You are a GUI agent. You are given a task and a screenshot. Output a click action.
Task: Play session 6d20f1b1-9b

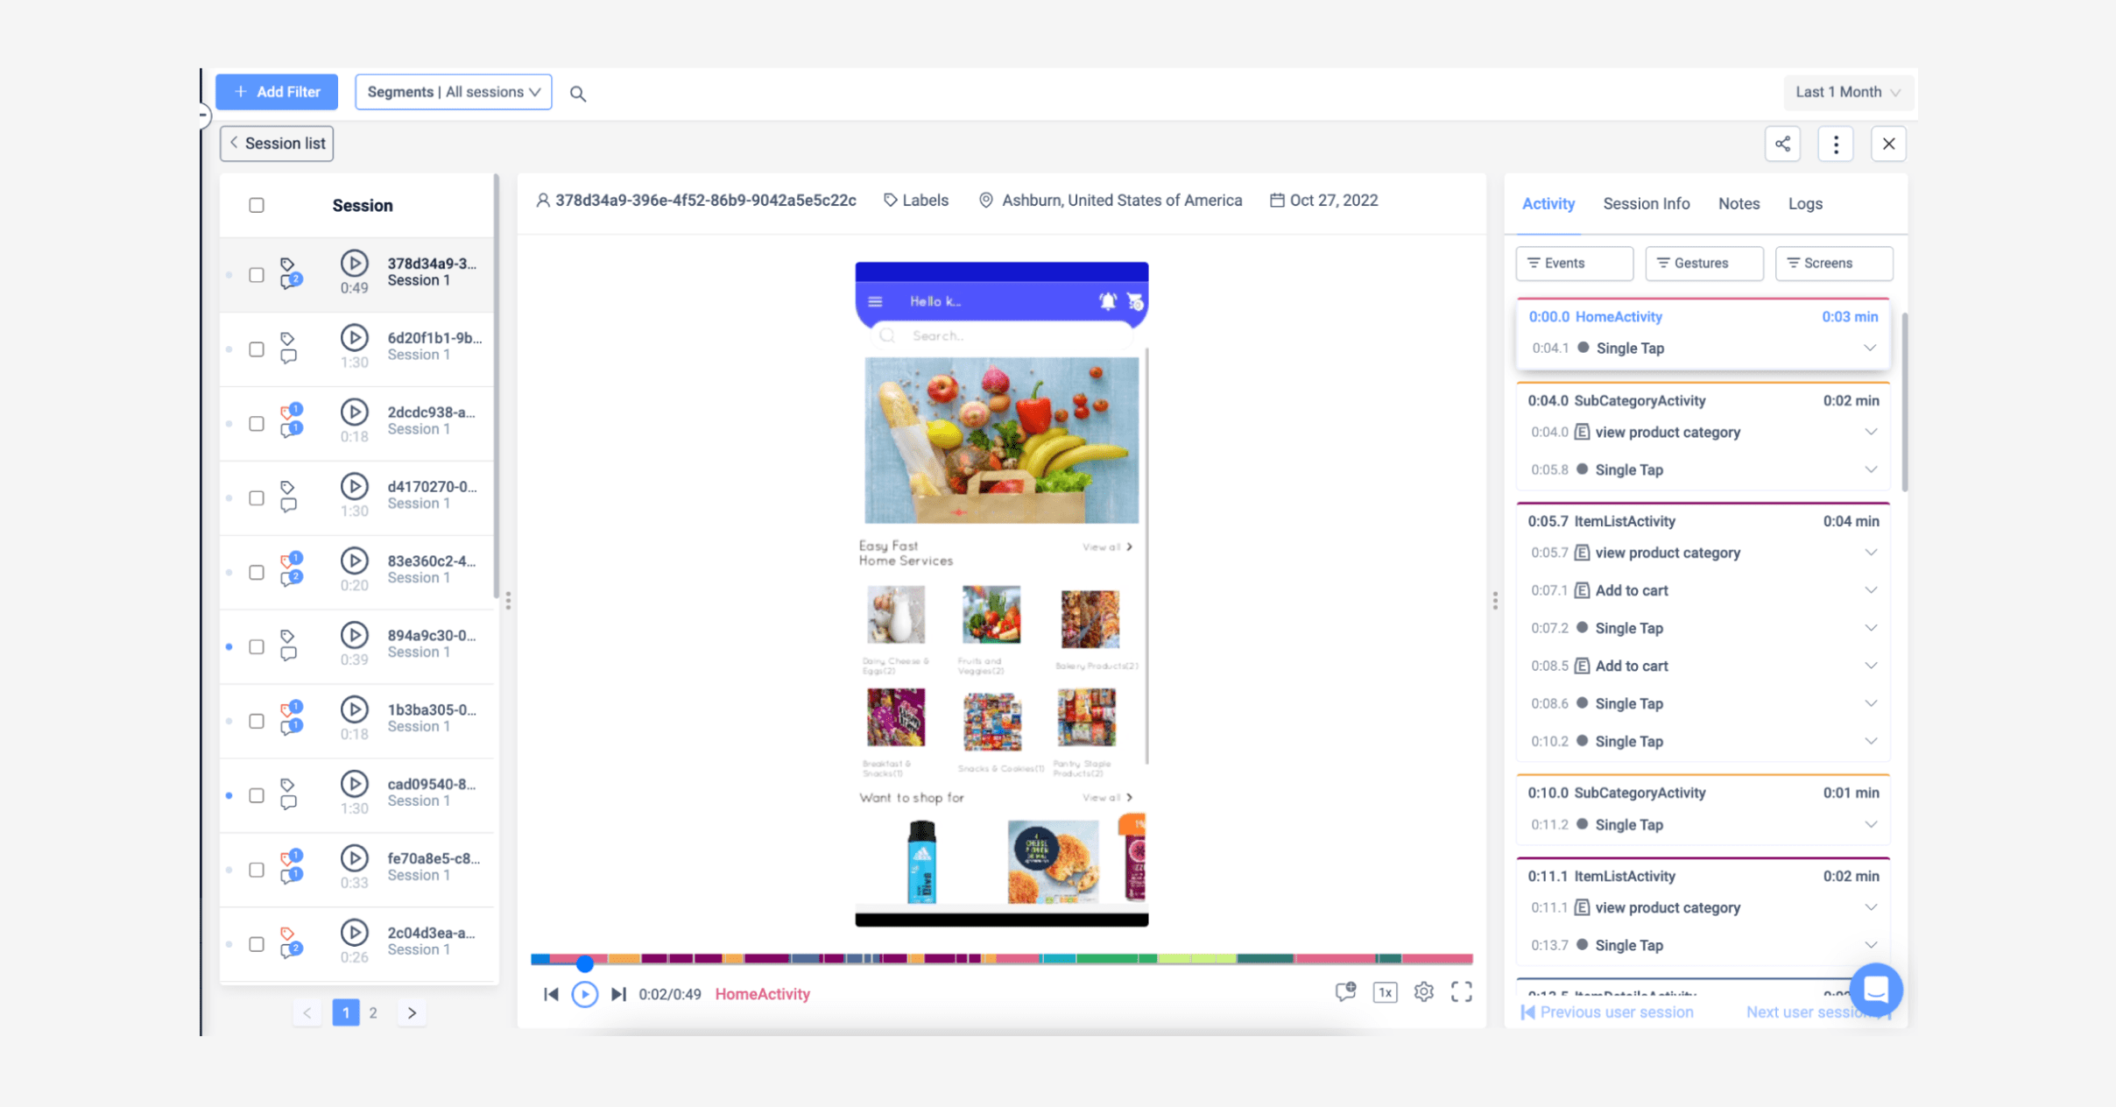[x=354, y=338]
